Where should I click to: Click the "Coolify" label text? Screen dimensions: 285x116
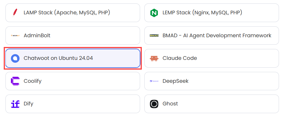pyautogui.click(x=33, y=81)
